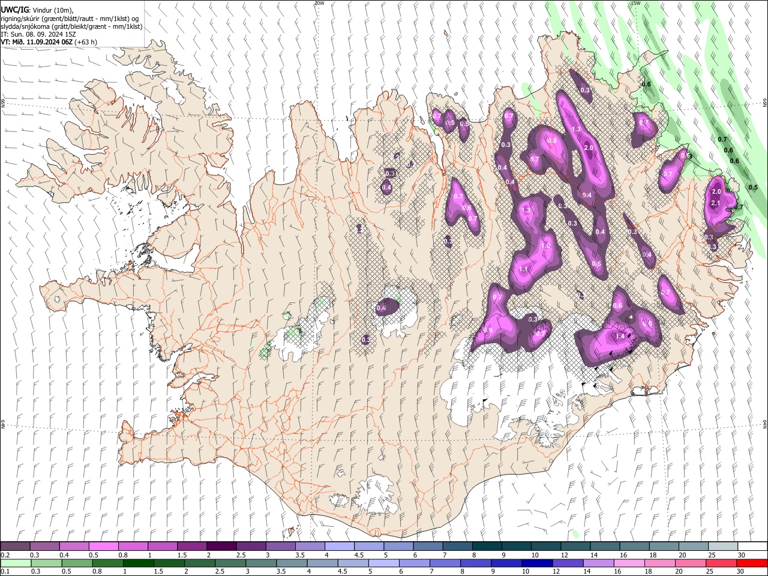Click the 'rigning/skúrir' description line

coord(70,19)
